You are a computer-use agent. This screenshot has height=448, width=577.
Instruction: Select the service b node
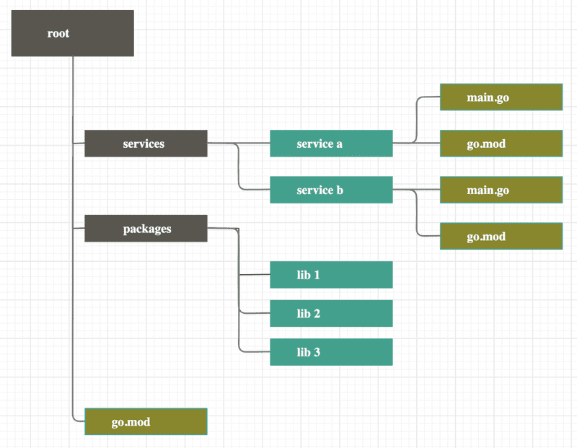331,190
